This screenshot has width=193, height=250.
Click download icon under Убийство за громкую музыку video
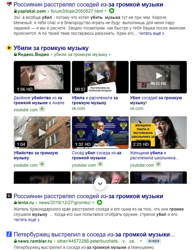(42, 164)
